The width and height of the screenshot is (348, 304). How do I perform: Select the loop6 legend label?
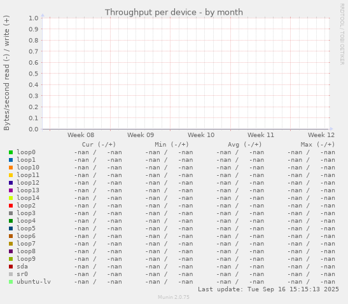[x=26, y=236]
